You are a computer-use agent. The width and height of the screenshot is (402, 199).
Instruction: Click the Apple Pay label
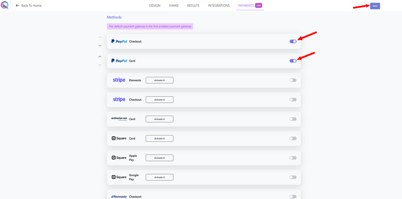(x=133, y=158)
